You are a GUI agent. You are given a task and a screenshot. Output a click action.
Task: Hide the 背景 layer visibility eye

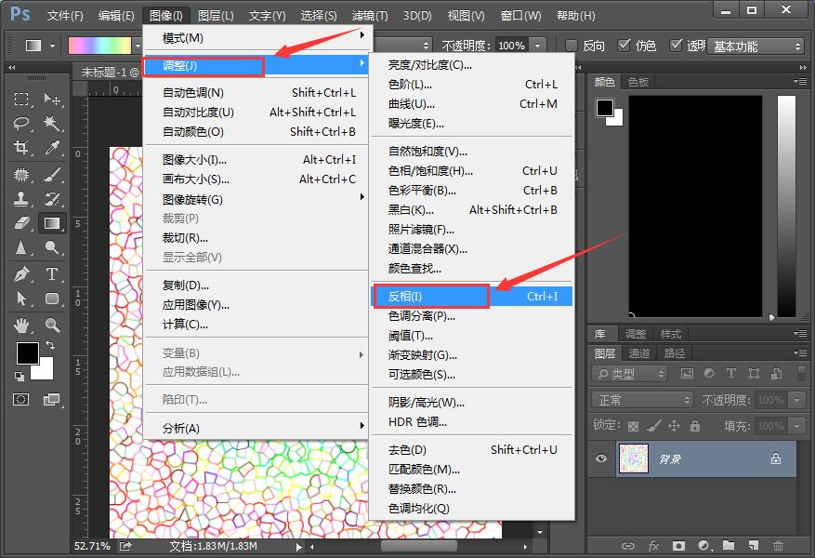click(x=600, y=458)
